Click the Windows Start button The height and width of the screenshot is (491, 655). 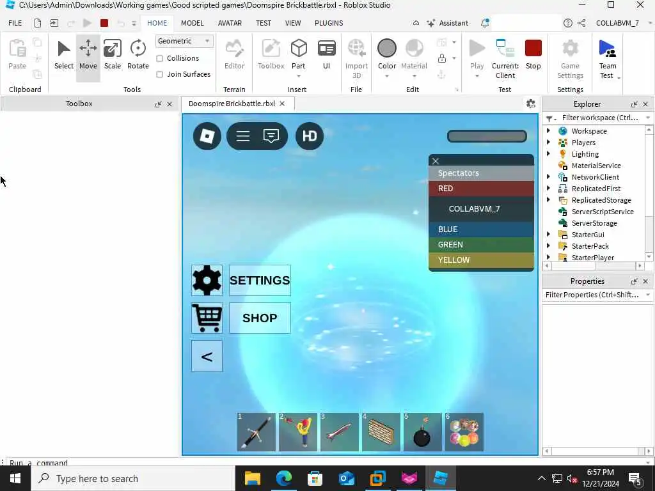(x=15, y=478)
